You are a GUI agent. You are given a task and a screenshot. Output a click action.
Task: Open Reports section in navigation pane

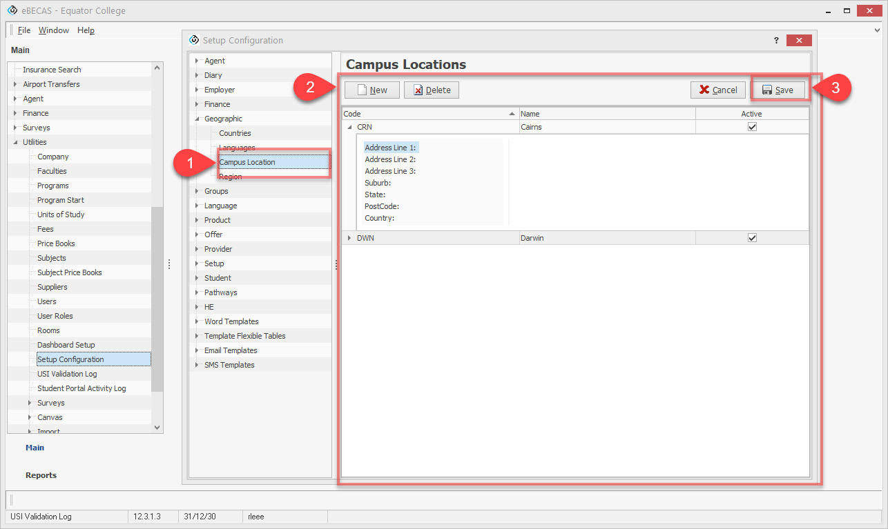tap(41, 475)
